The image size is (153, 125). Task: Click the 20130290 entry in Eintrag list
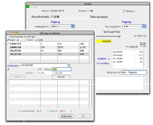coord(118,61)
